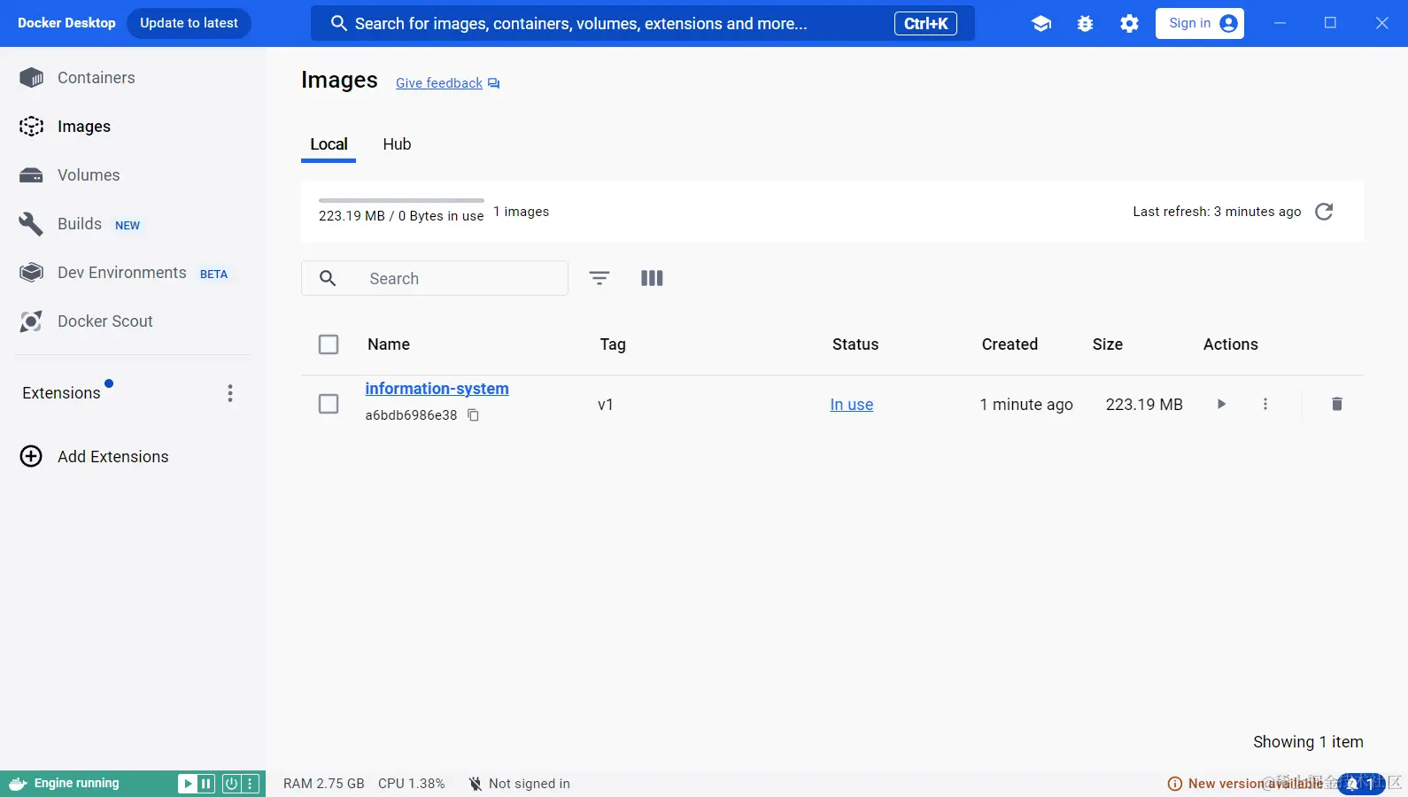Click the Last refresh: 3 minutes ago text
The height and width of the screenshot is (797, 1408).
(1217, 212)
